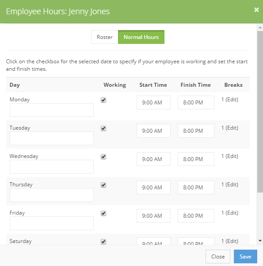Click the text box under Friday
Image resolution: width=263 pixels, height=266 pixels.
52,223
